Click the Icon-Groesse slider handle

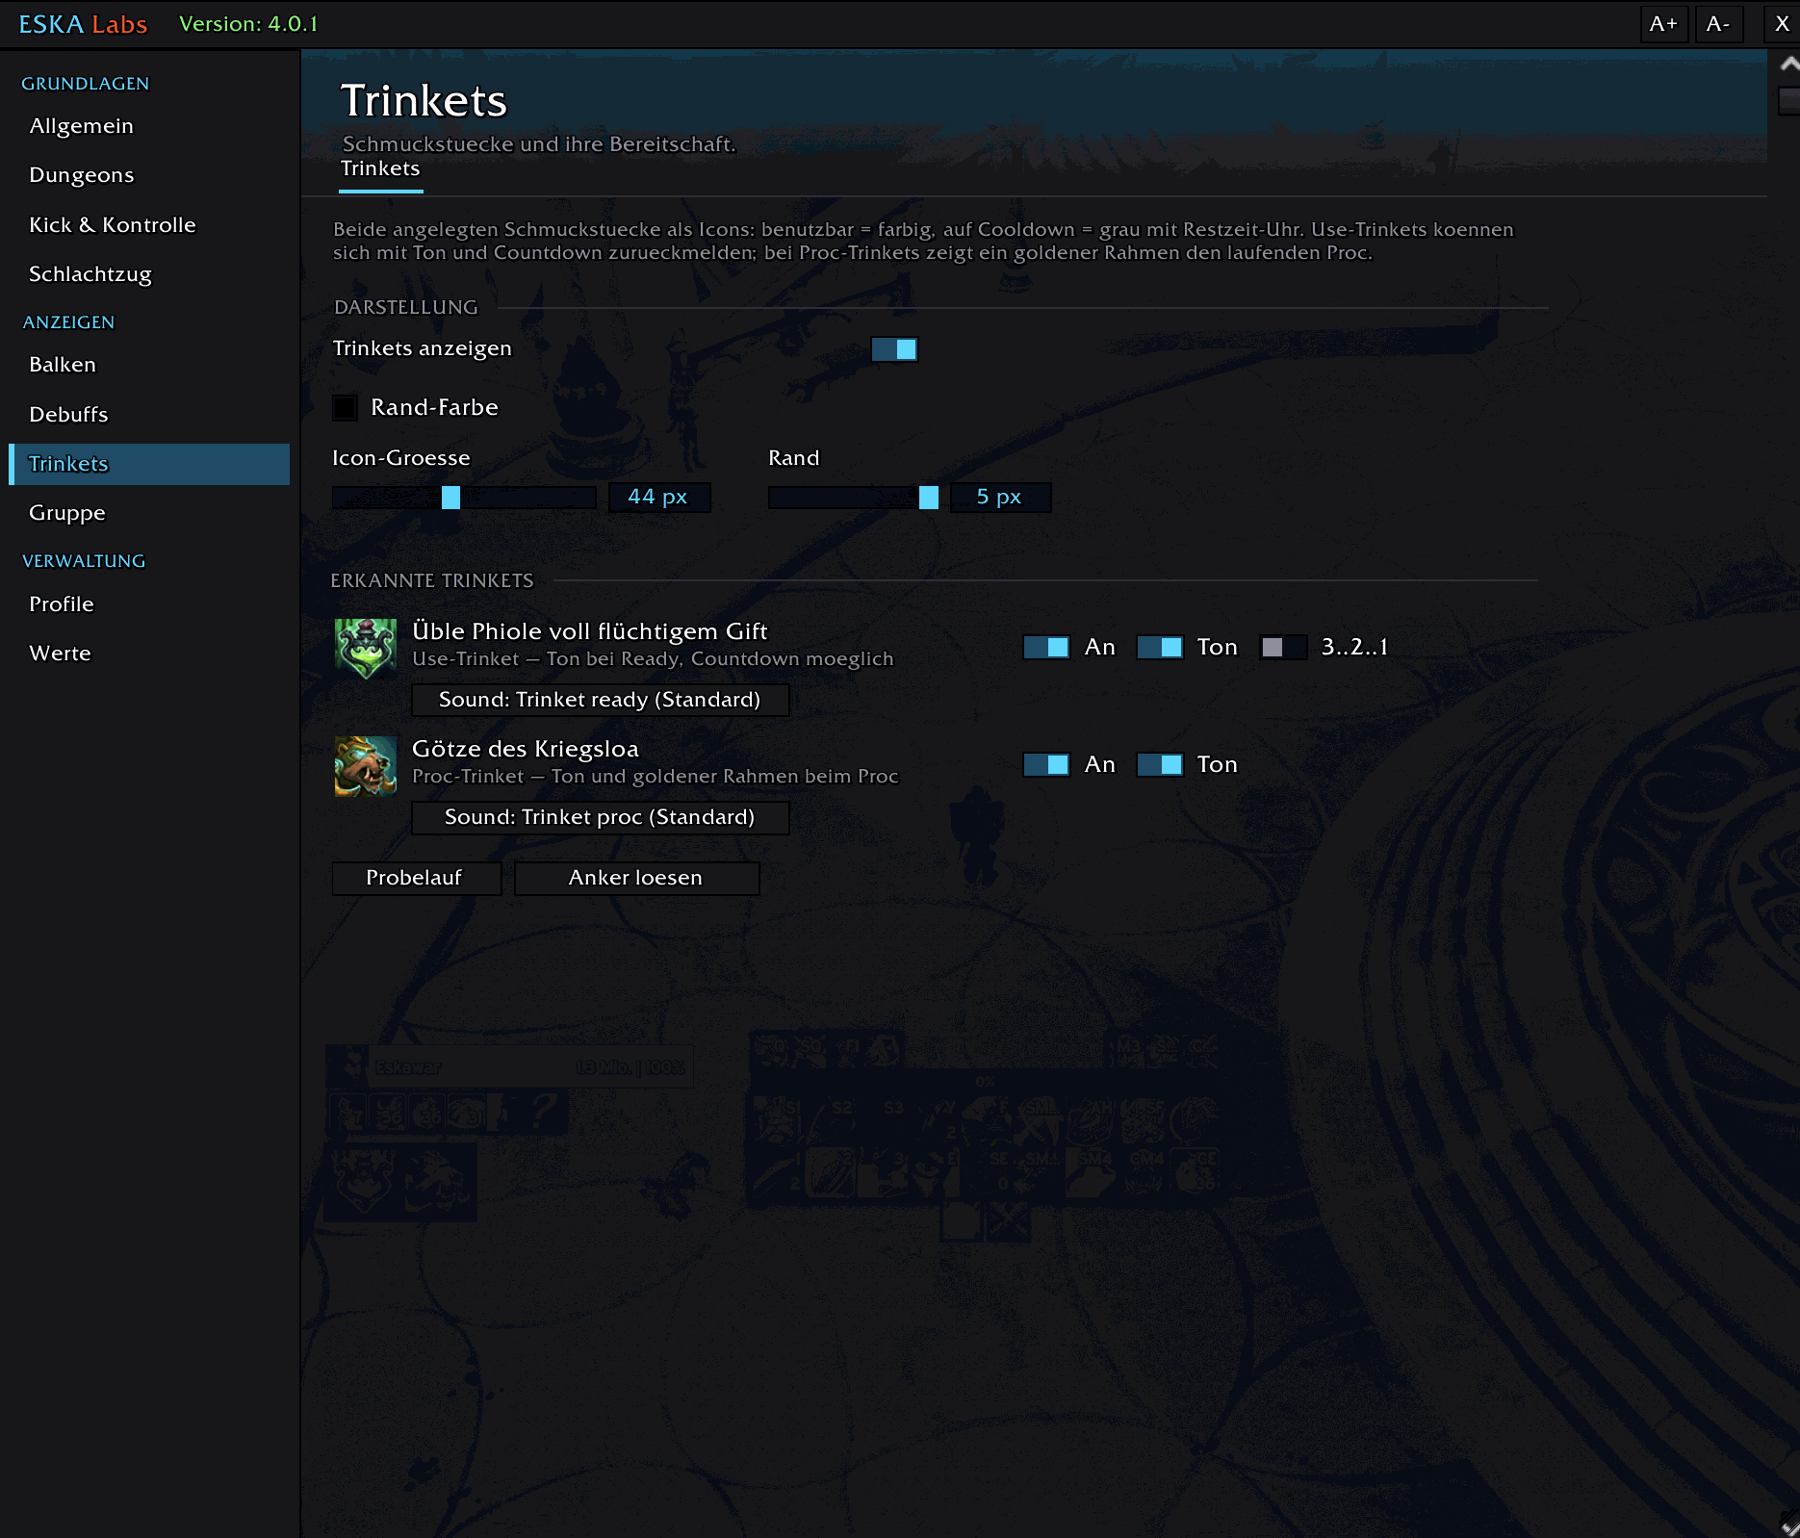[x=450, y=498]
